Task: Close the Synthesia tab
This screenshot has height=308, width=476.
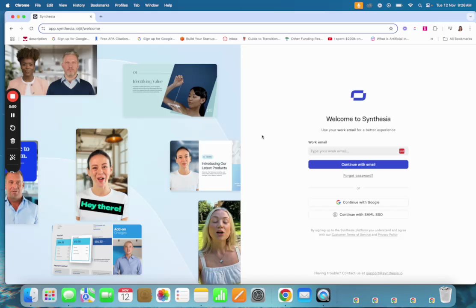Action: point(91,17)
